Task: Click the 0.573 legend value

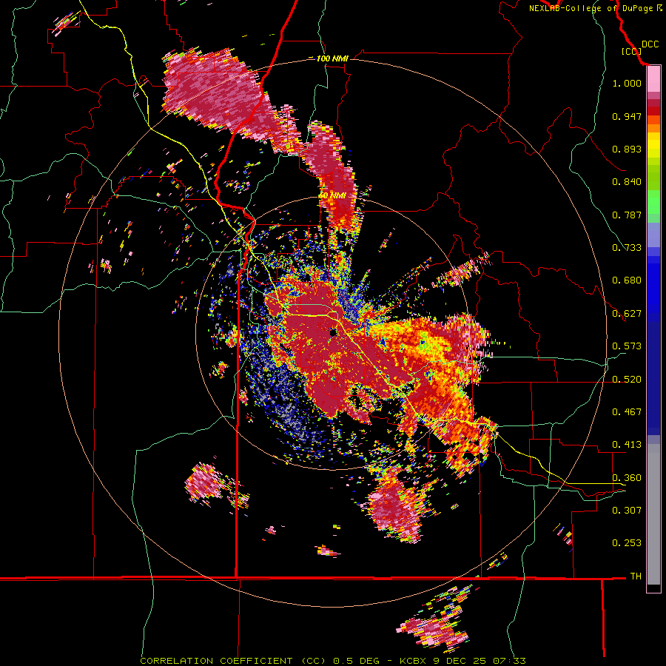Action: [627, 346]
